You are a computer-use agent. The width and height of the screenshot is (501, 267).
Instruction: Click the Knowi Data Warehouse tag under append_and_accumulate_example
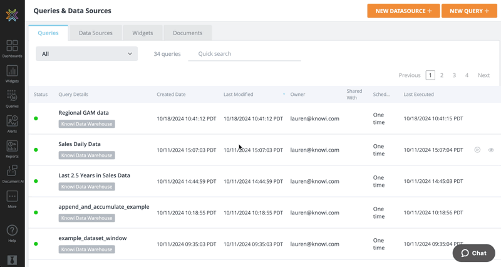pyautogui.click(x=86, y=217)
